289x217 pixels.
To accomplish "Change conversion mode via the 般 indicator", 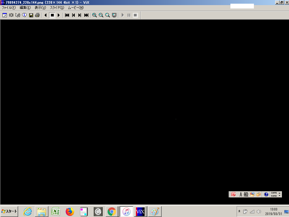I will (x=246, y=194).
